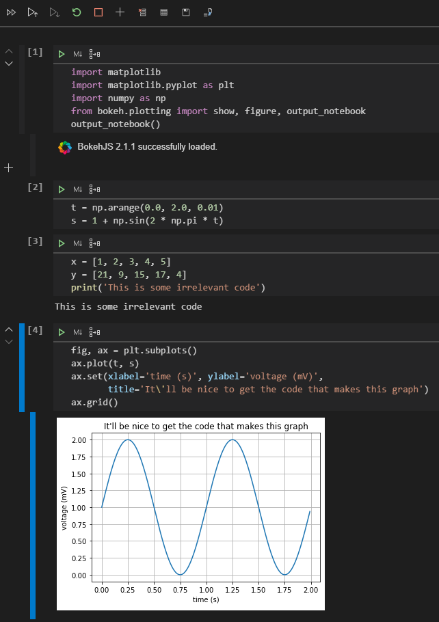
Task: Click the 'from bokeh.plotting import' line
Action: point(218,111)
